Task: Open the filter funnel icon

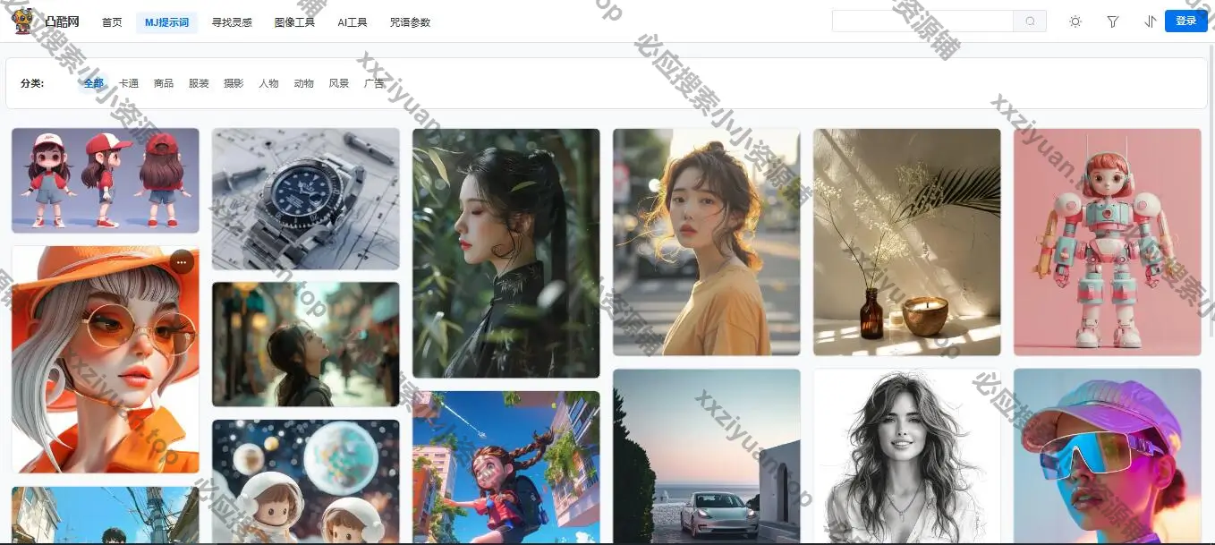Action: [1112, 21]
